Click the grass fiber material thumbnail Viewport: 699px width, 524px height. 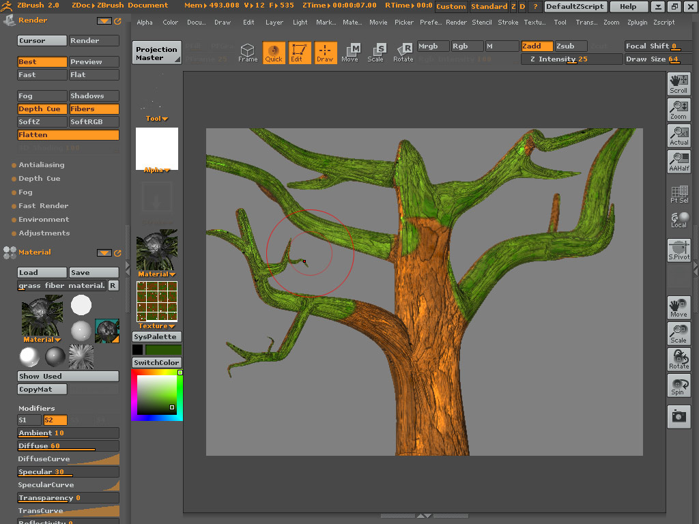[42, 315]
